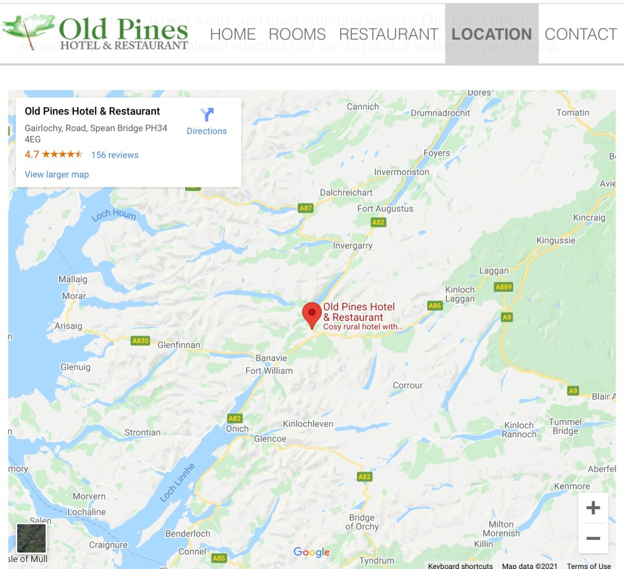624x569 pixels.
Task: Click the Google logo on the map
Action: [x=311, y=552]
